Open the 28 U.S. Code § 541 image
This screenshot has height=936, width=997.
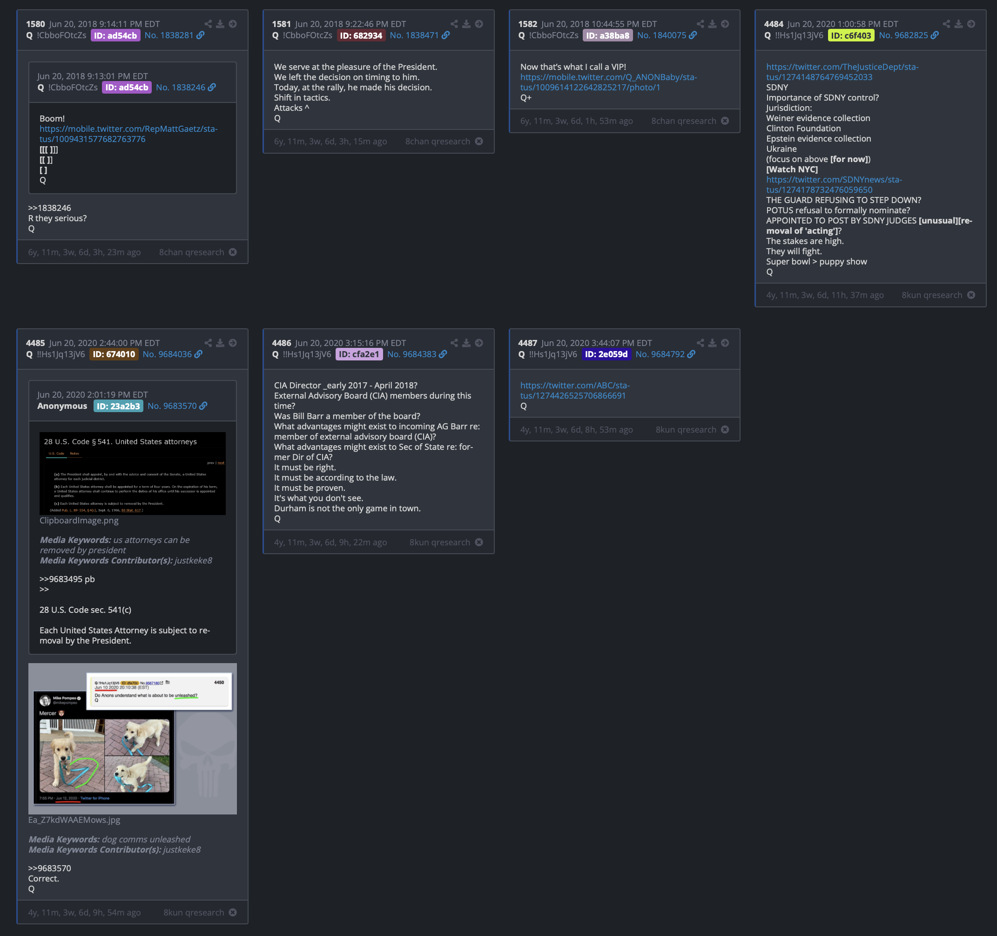[132, 473]
